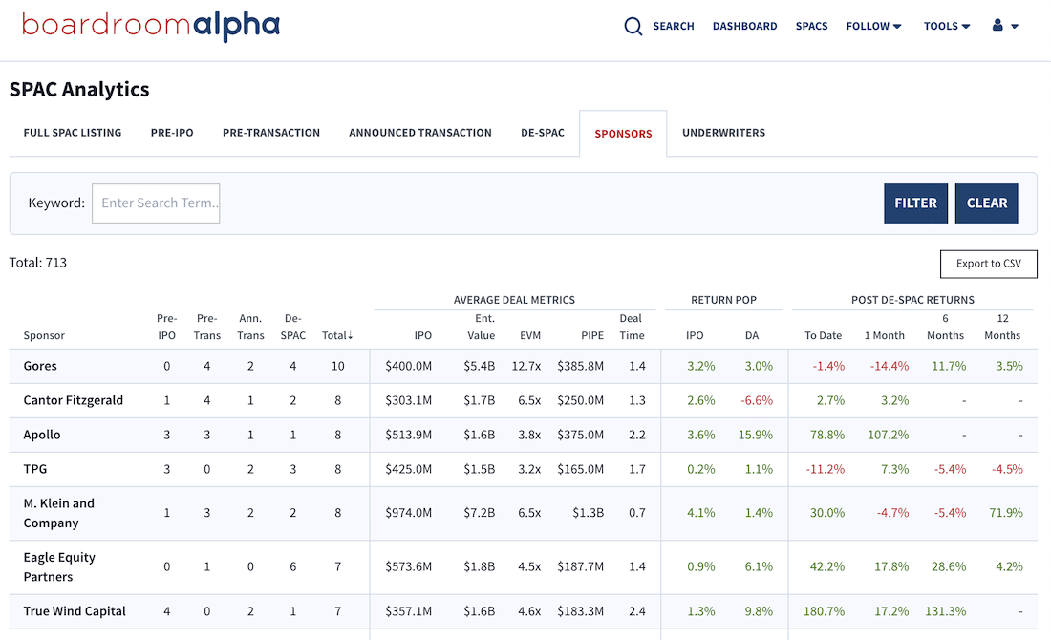Click Gores 1 Month return -14.4%
Image resolution: width=1051 pixels, height=640 pixels.
890,366
